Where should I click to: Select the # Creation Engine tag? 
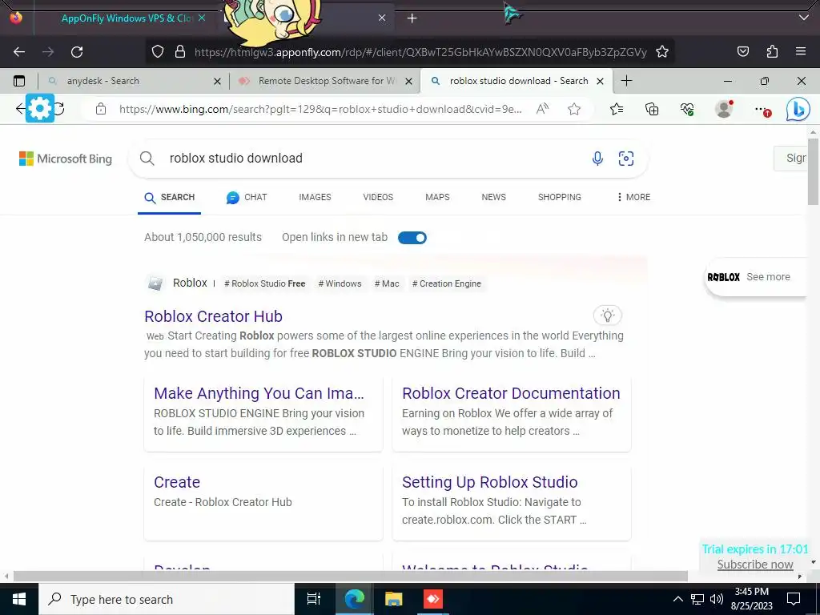tap(447, 283)
